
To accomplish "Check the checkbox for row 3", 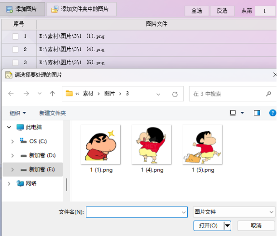I will point(15,63).
